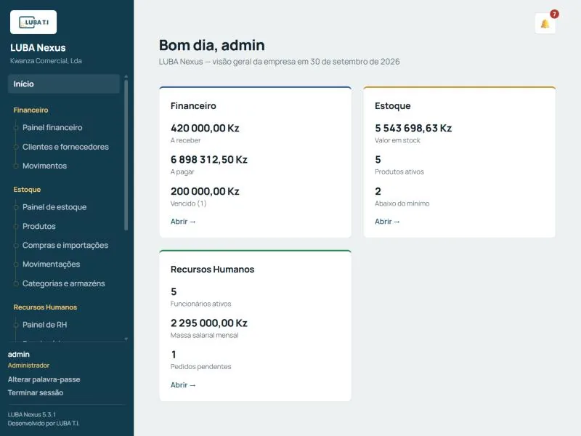This screenshot has width=581, height=436.
Task: Click the Vencido (1) label
Action: [188, 203]
